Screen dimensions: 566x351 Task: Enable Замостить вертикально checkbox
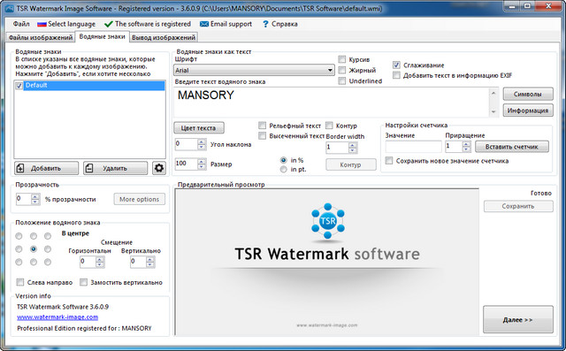click(x=83, y=282)
